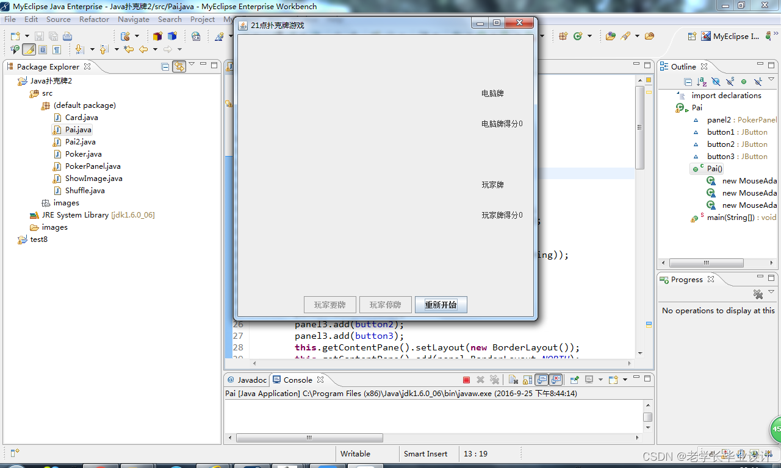Collapse All in the Package Explorer toolbar
Screen dimensions: 781x468
click(165, 67)
